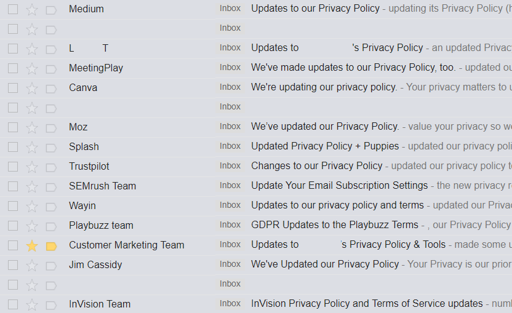This screenshot has width=512, height=313.
Task: Open the Trustpilot Changes to our Privacy Policy email
Action: 317,166
